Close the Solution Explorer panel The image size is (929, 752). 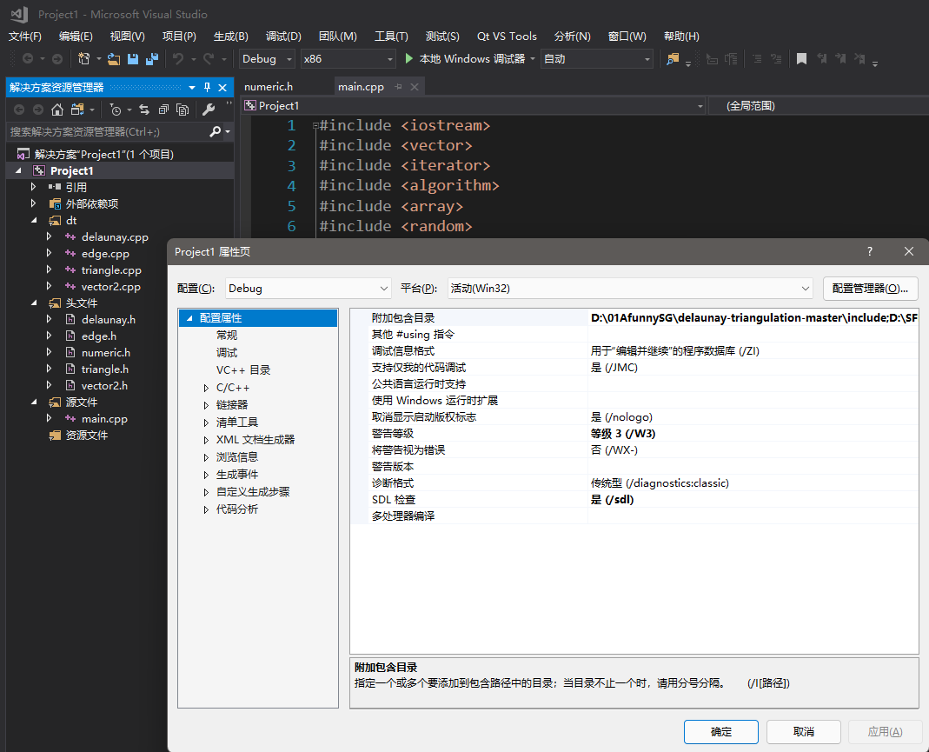click(x=222, y=88)
